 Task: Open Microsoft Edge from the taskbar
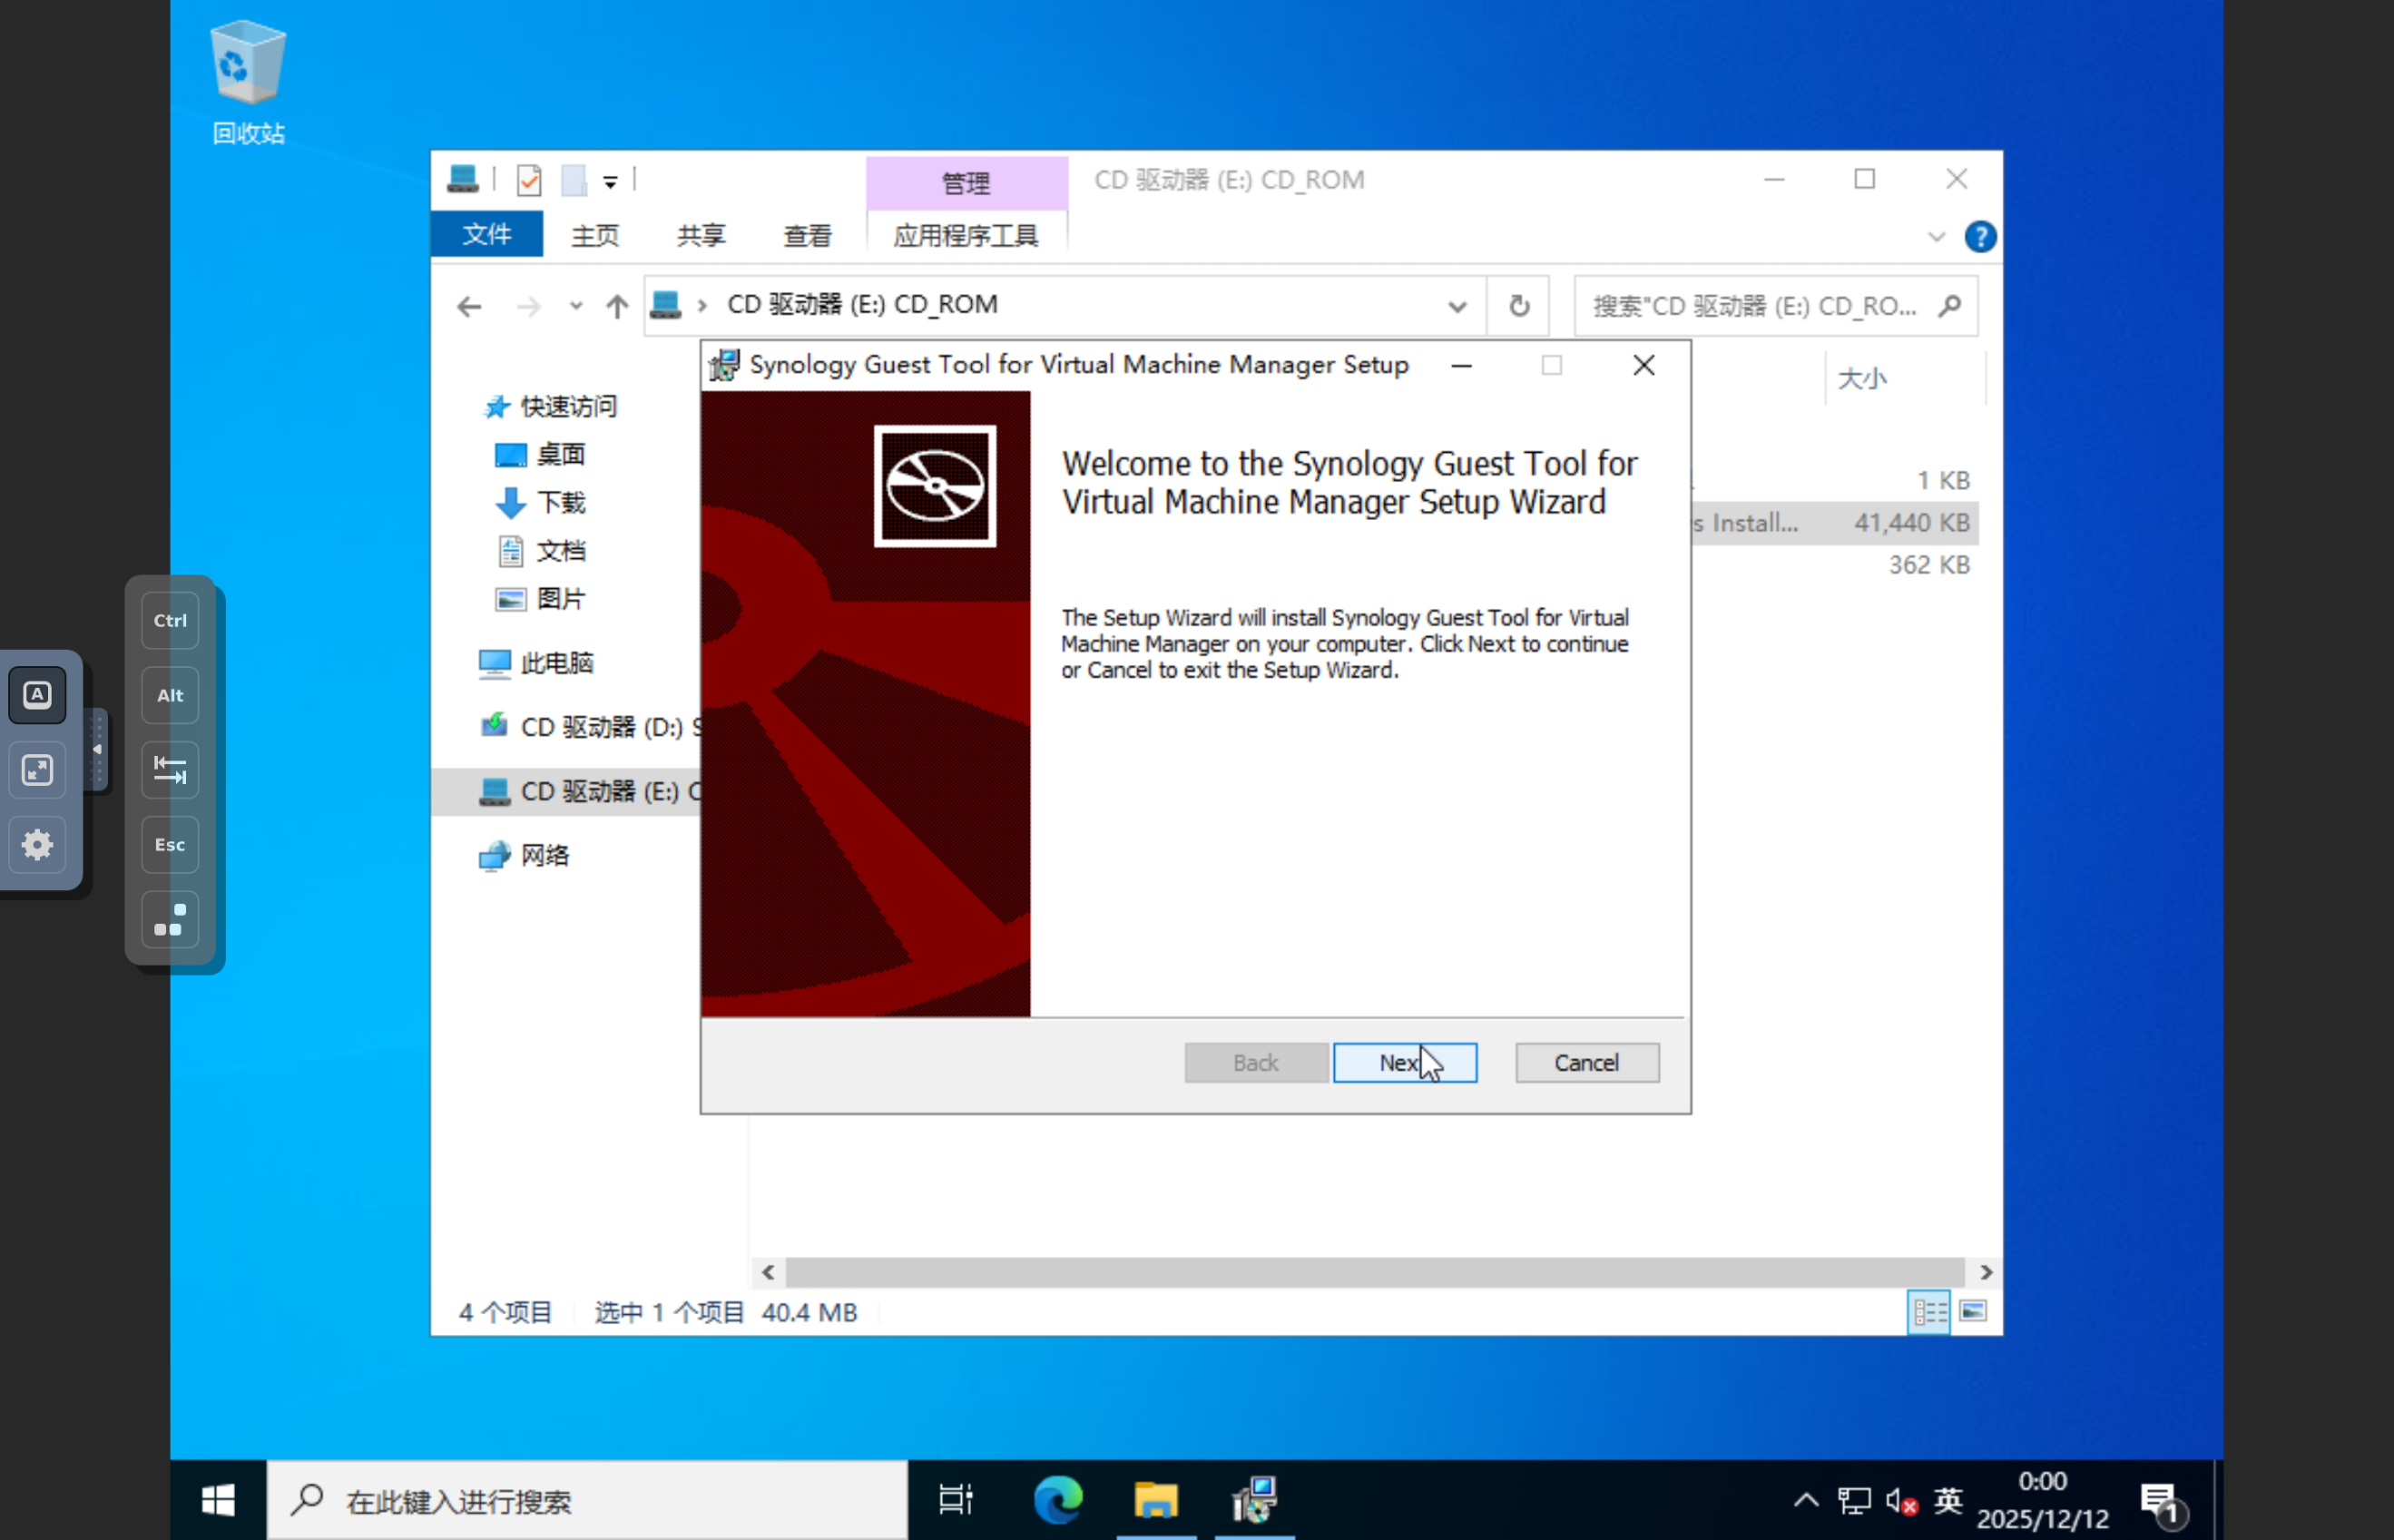pyautogui.click(x=1057, y=1500)
